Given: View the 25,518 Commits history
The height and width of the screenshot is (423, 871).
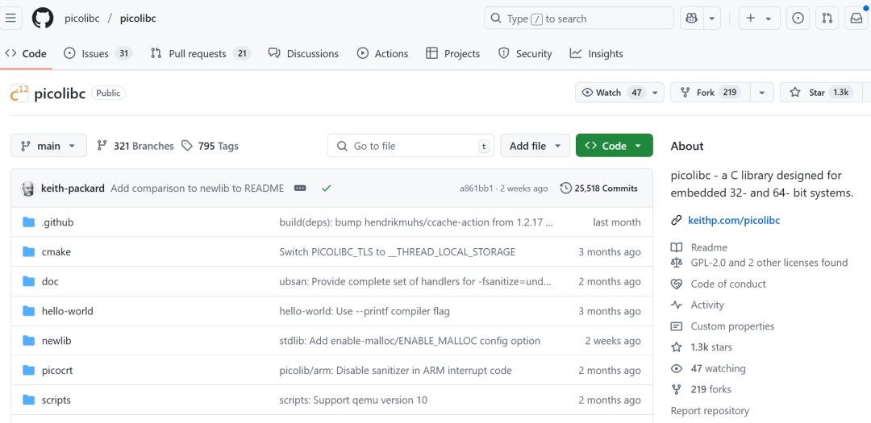Looking at the screenshot, I should click(x=599, y=189).
